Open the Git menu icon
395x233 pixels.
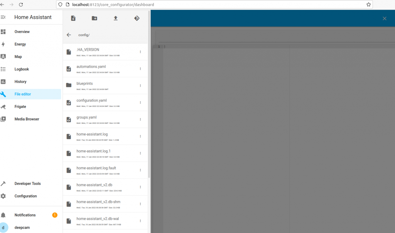pyautogui.click(x=137, y=18)
